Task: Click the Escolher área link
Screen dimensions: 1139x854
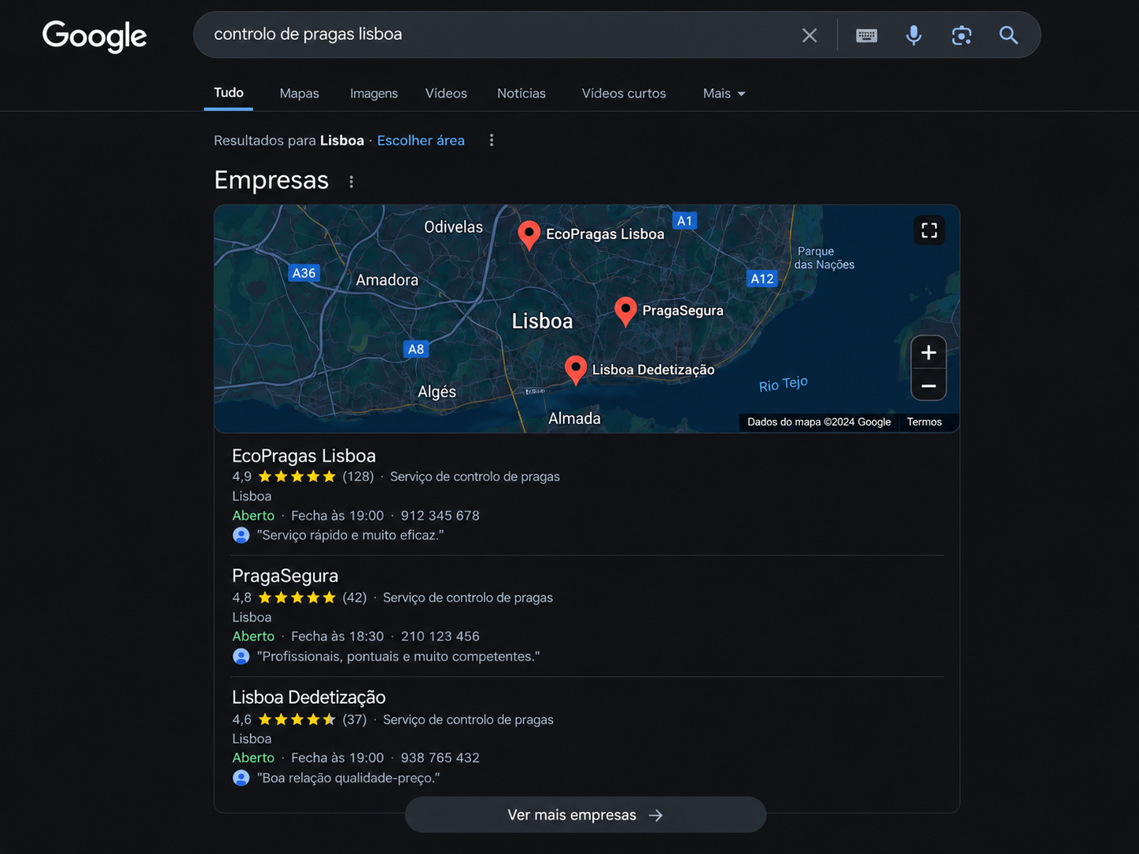Action: (421, 140)
